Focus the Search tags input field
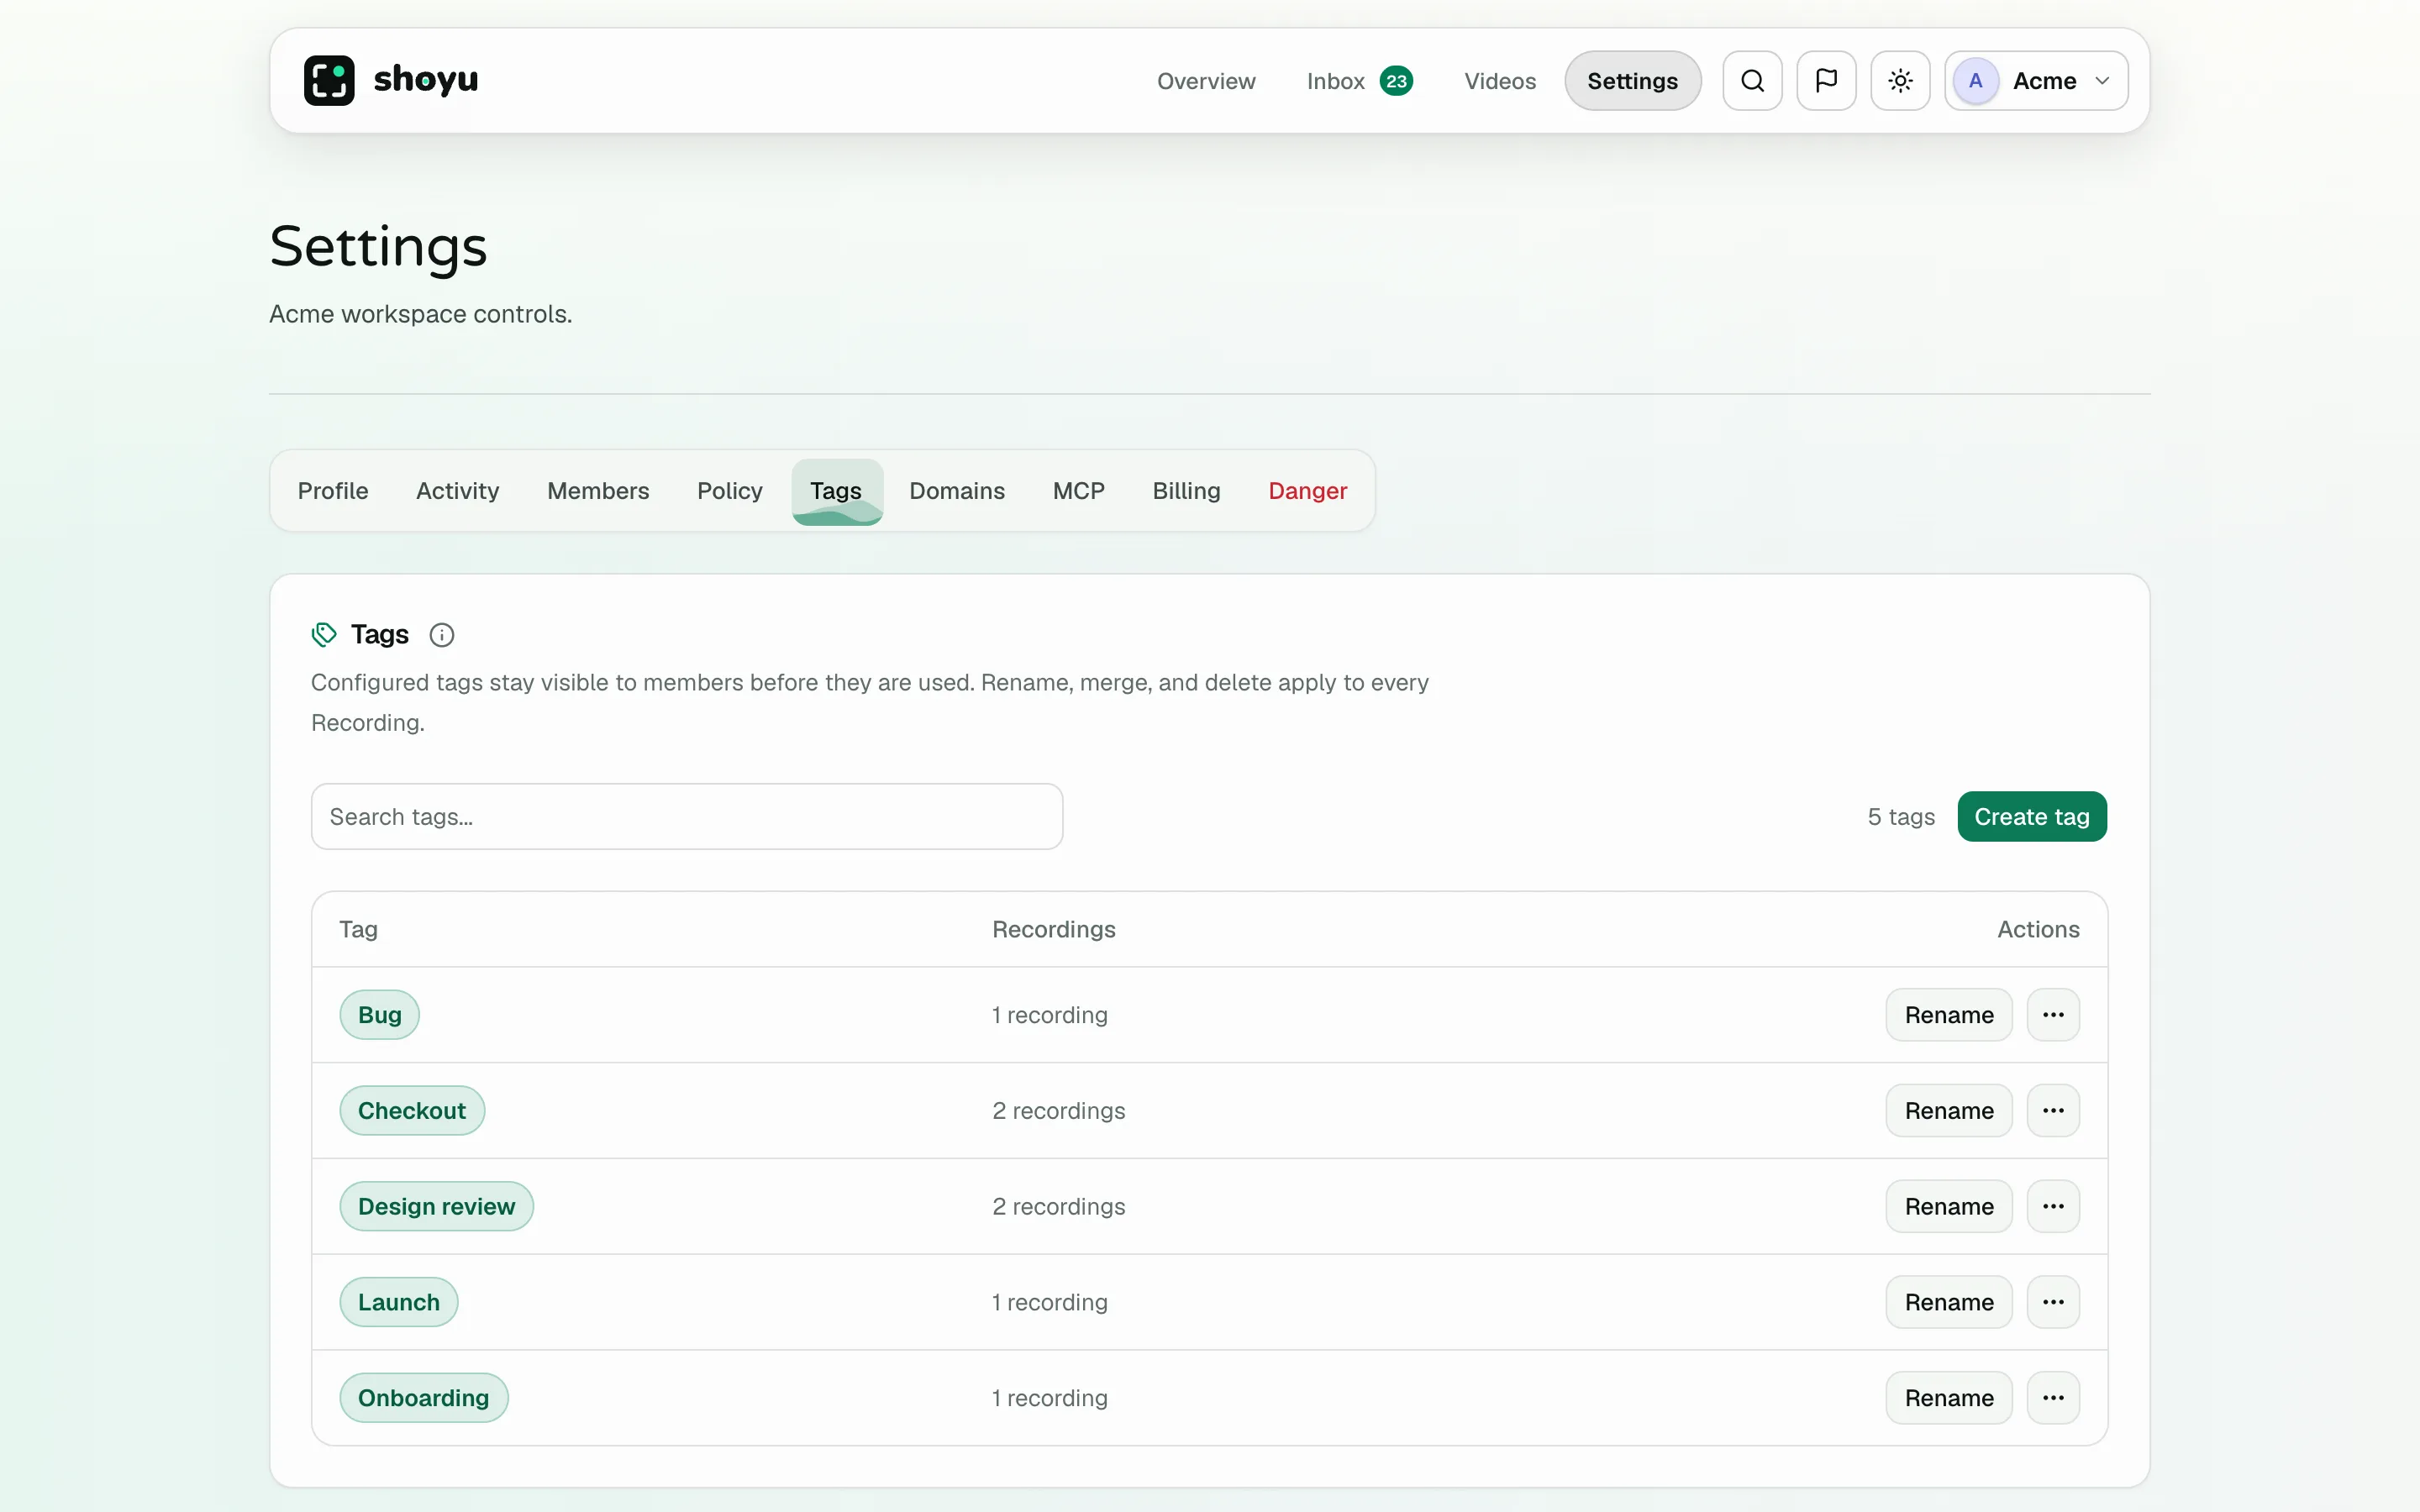2420x1512 pixels. 686,817
